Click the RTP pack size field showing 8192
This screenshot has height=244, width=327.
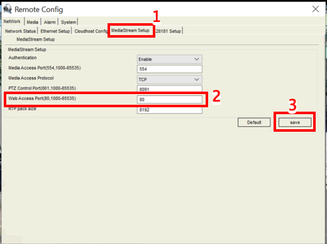170,110
